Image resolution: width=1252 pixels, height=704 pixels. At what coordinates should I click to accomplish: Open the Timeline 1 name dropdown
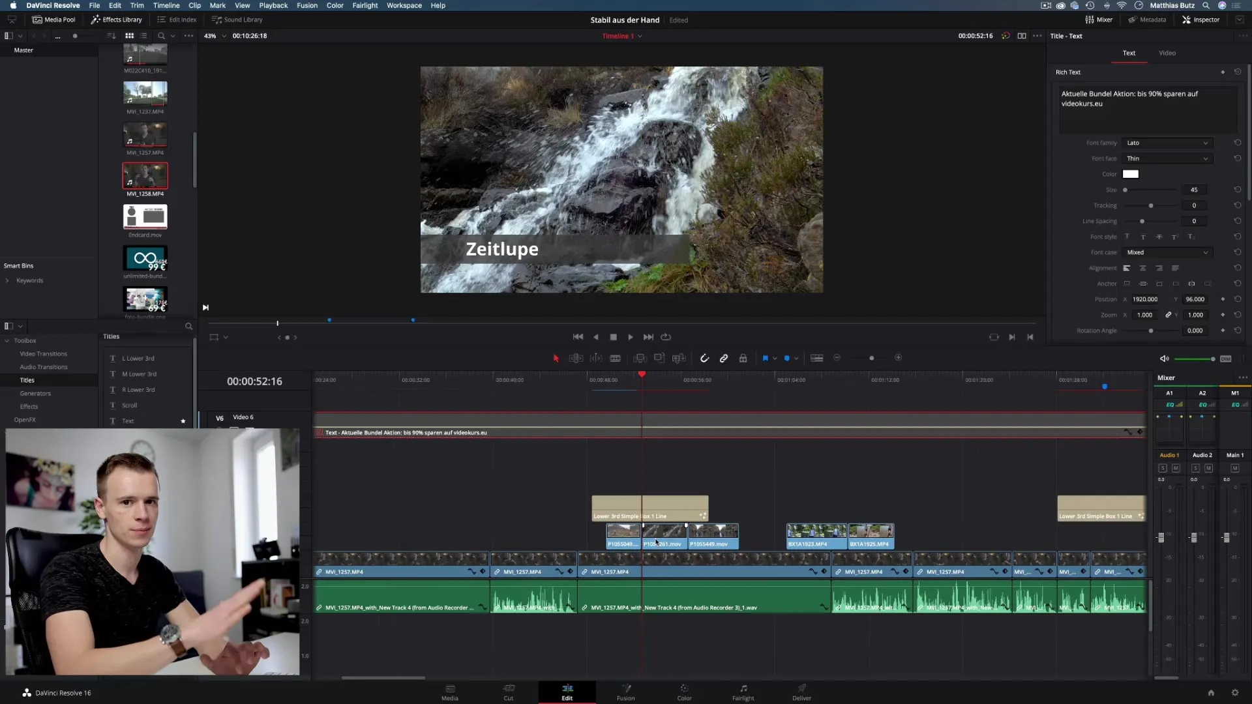click(x=640, y=36)
